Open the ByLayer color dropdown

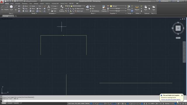(126, 6)
